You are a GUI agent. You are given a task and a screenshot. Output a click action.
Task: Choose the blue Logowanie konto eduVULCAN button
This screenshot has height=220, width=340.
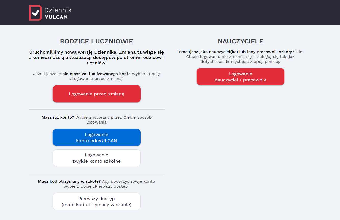(97, 138)
